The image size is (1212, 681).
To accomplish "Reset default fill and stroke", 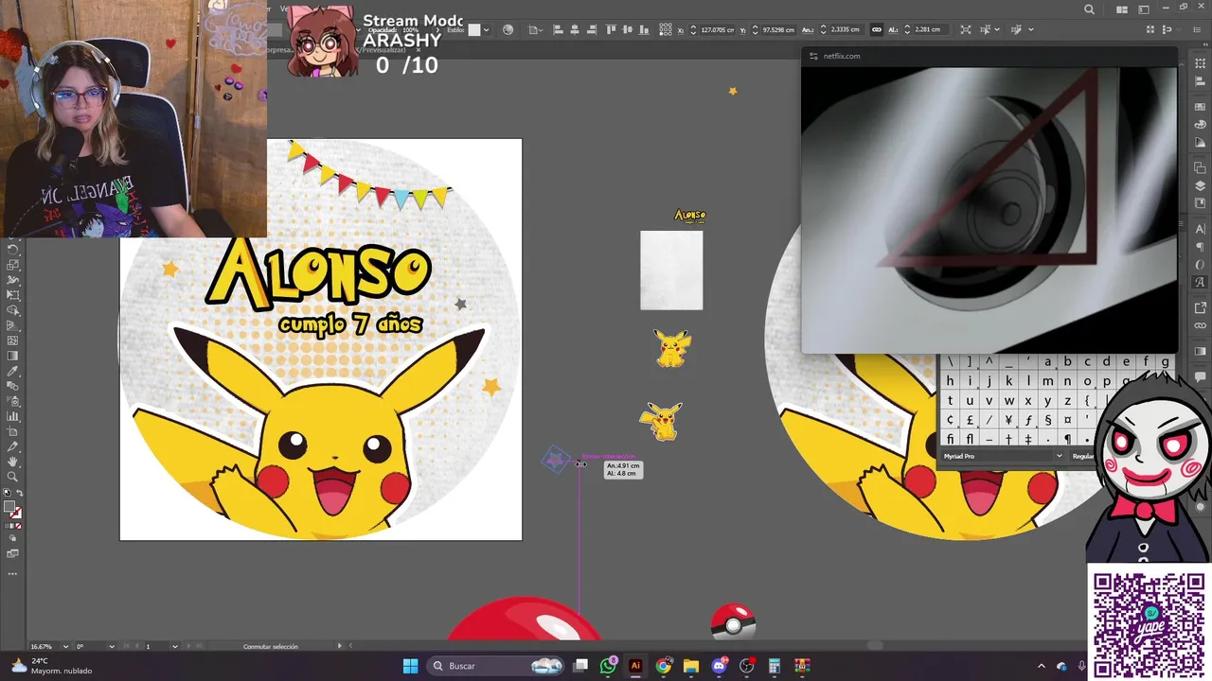I will [x=7, y=492].
